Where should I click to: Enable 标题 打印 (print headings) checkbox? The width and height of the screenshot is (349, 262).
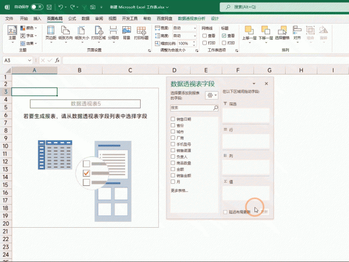coord(224,43)
